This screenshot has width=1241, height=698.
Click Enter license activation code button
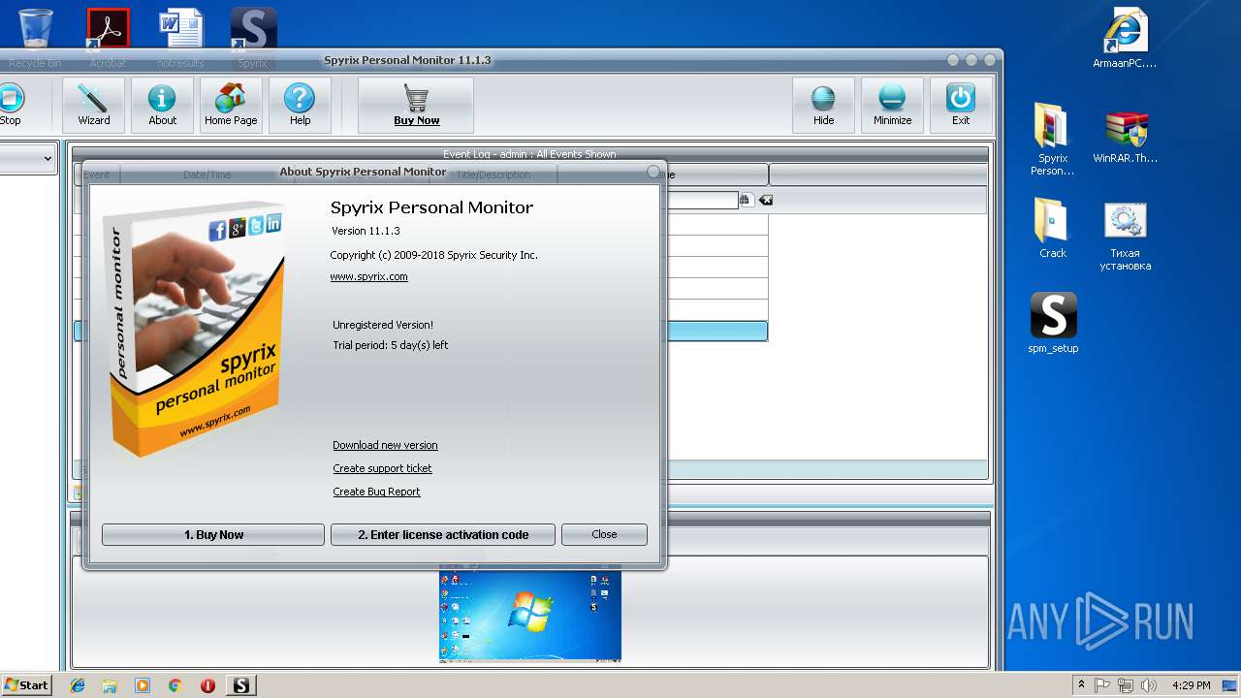tap(443, 534)
